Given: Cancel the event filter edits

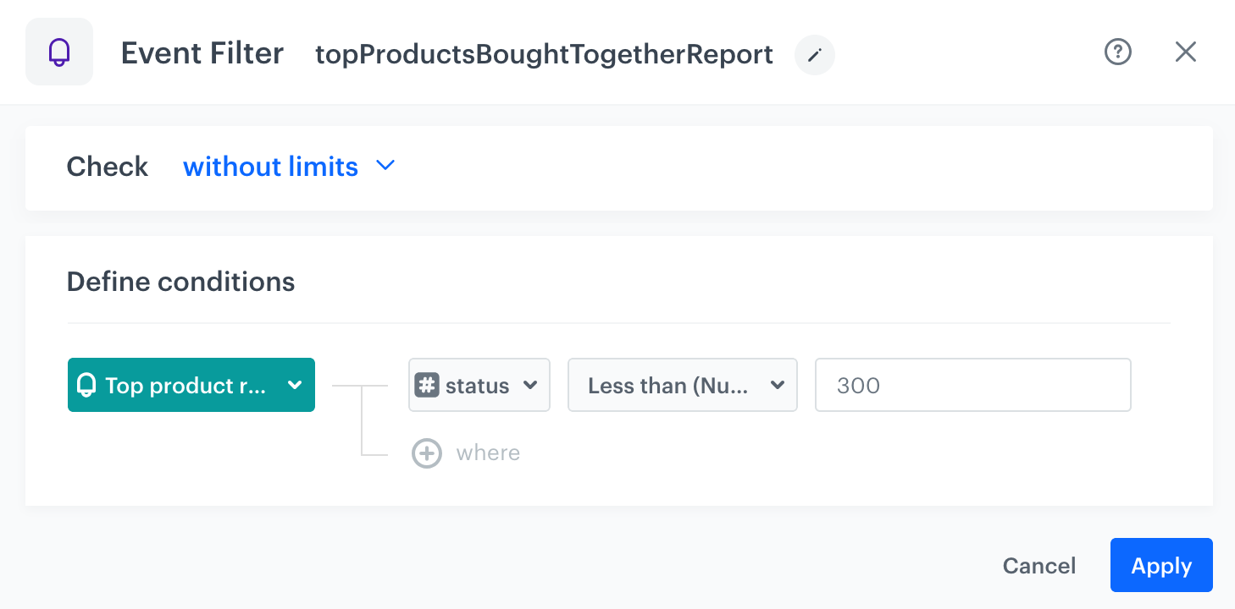Looking at the screenshot, I should [x=1039, y=565].
